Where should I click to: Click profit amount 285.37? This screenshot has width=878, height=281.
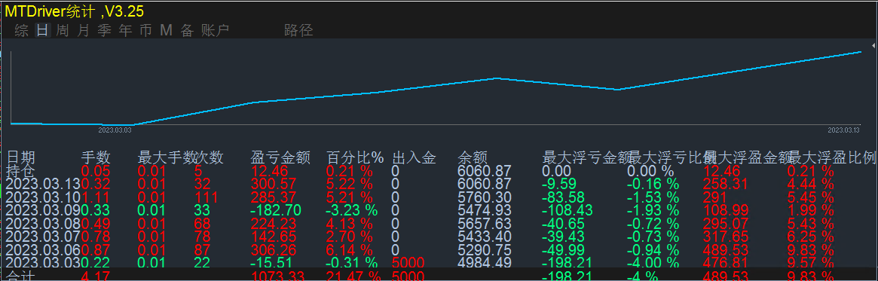click(x=274, y=197)
